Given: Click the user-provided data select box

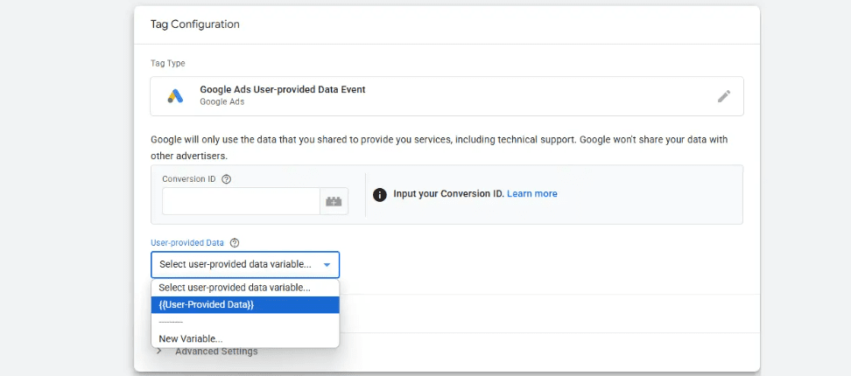Looking at the screenshot, I should (x=236, y=265).
